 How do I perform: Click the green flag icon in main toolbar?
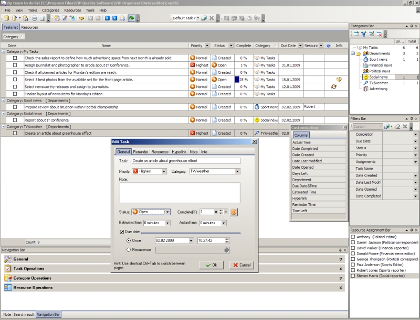(132, 18)
